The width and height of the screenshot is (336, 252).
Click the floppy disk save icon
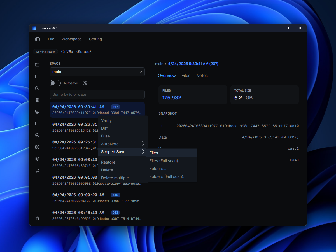pos(37,100)
